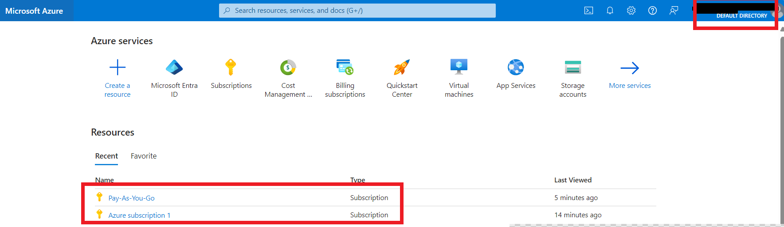Click the key icon beside Azure subscription 1
Viewport: 784px width, 227px height.
99,214
